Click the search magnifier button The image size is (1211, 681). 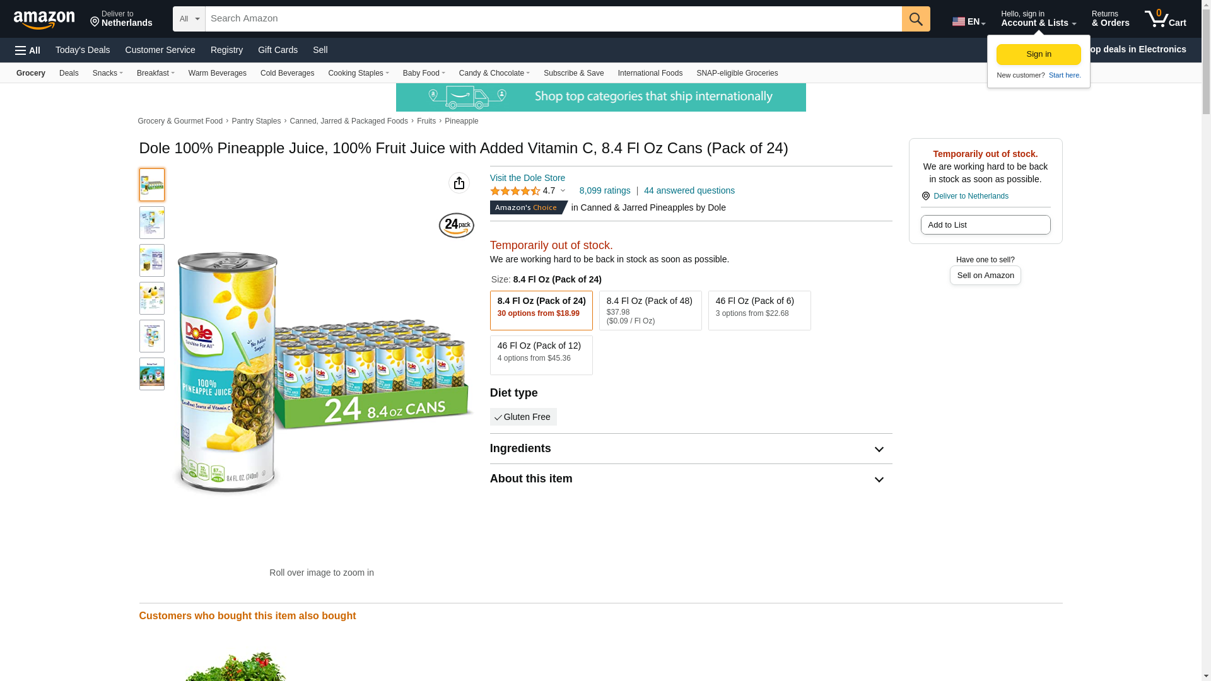(916, 19)
